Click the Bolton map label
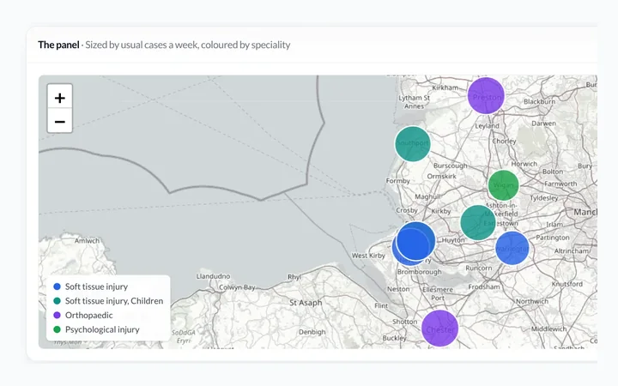The height and width of the screenshot is (386, 618). tap(553, 172)
